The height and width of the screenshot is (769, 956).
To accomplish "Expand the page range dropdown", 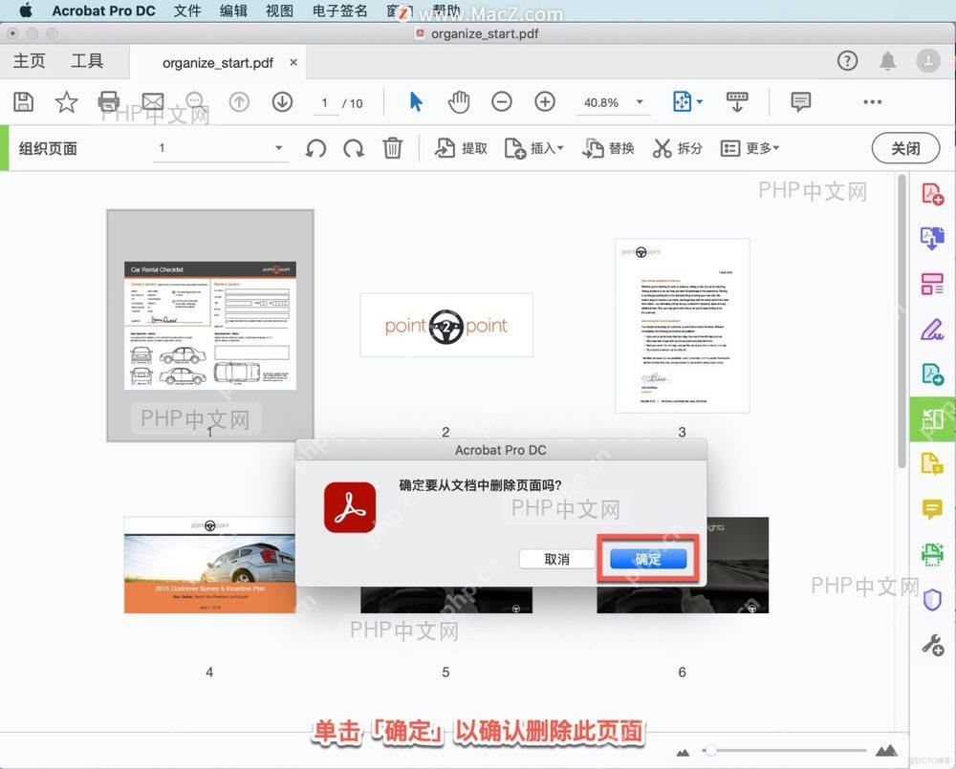I will click(278, 148).
